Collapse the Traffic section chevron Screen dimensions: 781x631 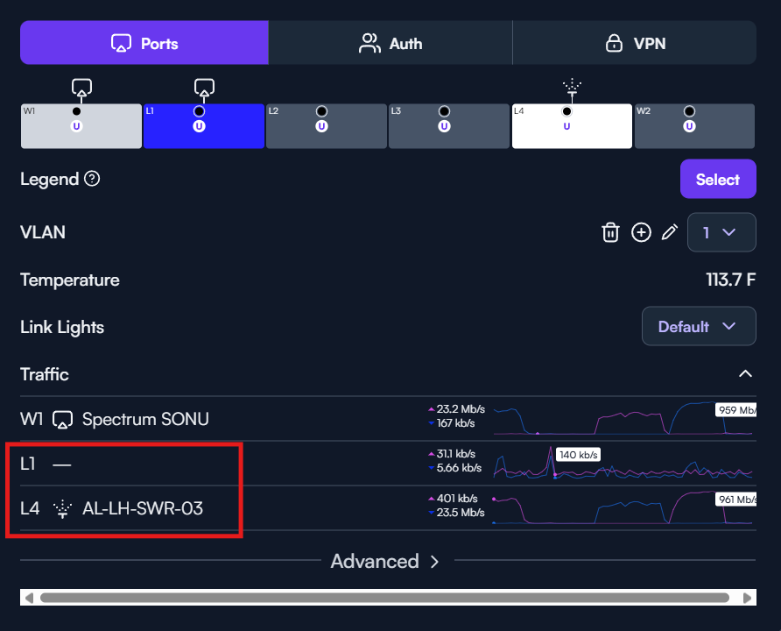[745, 374]
